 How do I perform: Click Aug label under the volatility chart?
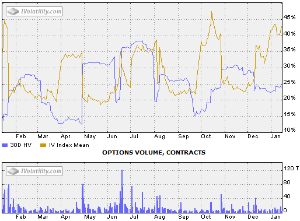(x=159, y=136)
